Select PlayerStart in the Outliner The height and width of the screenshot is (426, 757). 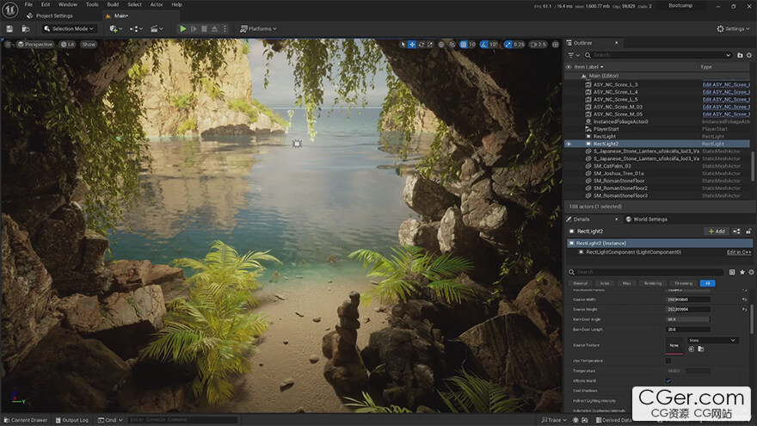(606, 129)
